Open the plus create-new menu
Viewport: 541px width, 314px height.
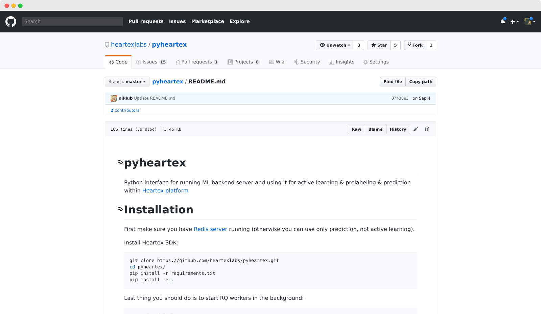tap(515, 22)
